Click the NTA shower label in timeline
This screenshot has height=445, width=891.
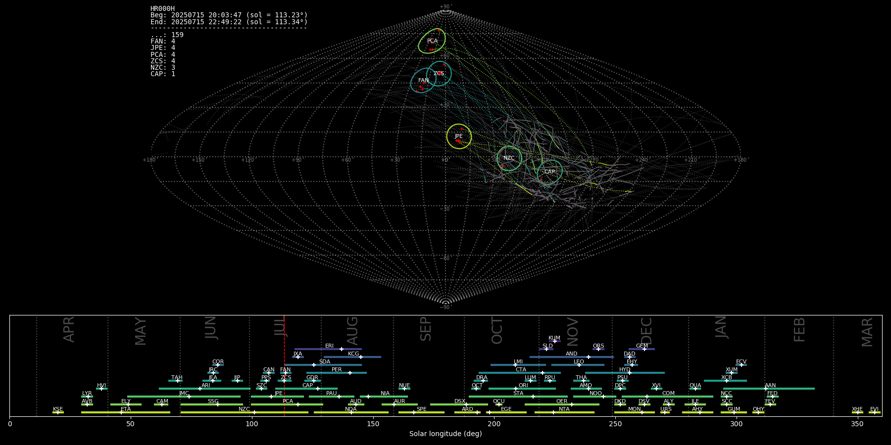point(564,409)
